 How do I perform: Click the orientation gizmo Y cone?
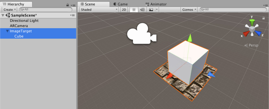coord(252,23)
